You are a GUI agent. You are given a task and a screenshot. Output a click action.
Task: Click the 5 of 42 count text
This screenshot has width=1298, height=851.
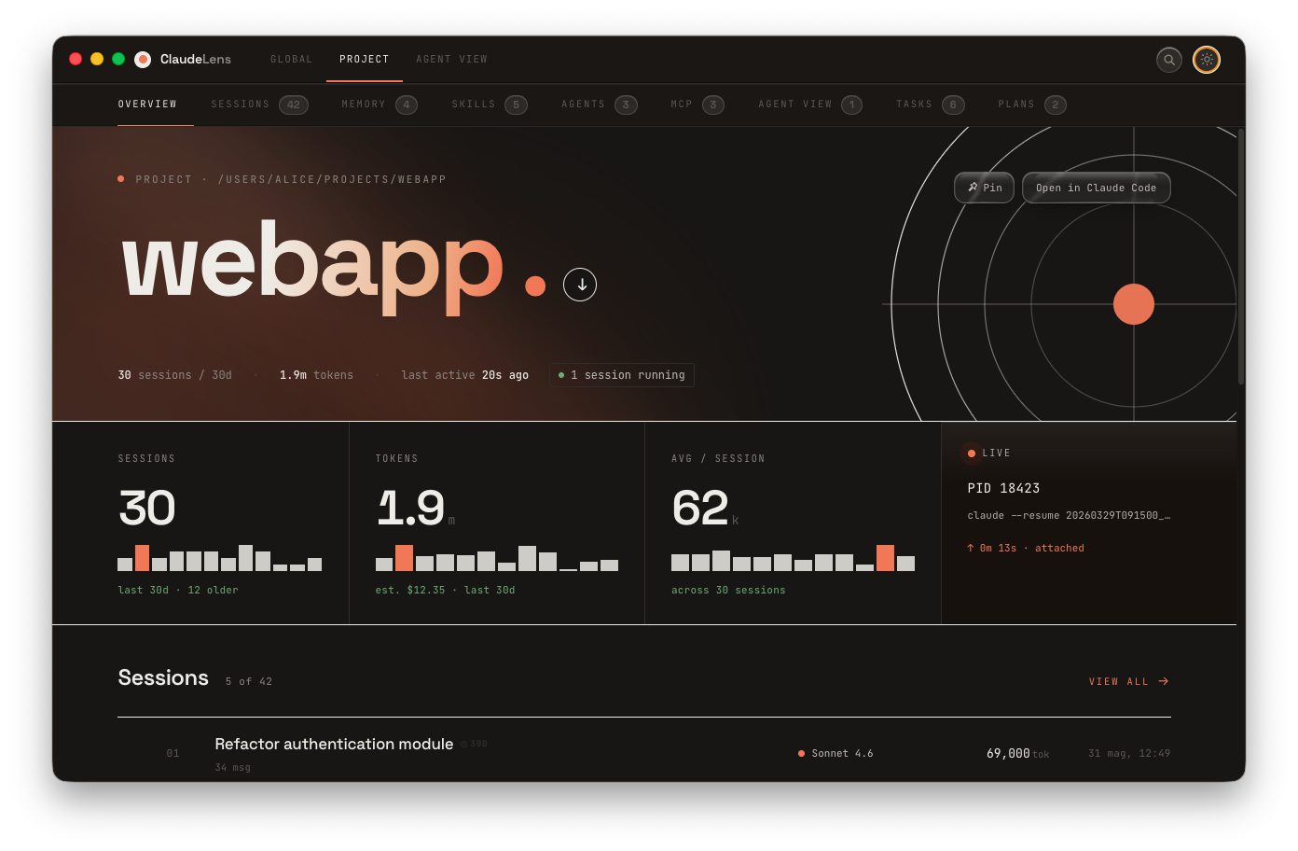249,681
